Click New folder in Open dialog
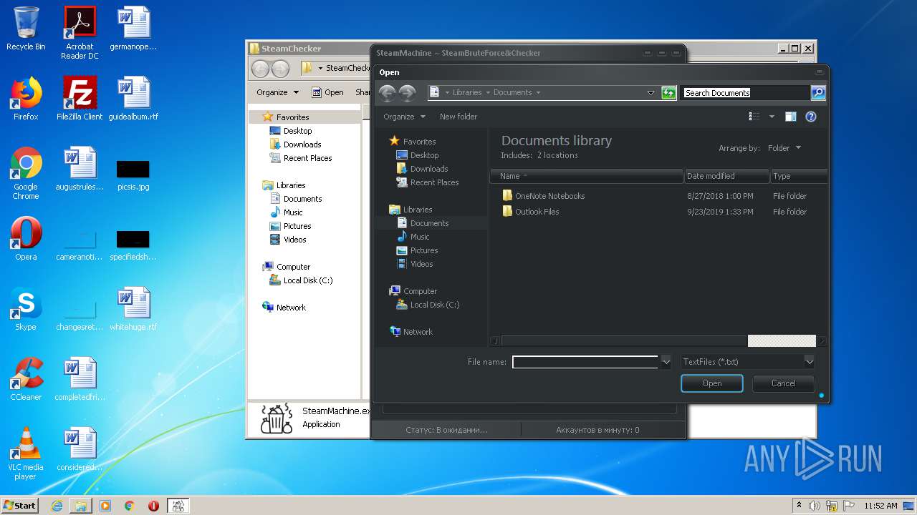917x515 pixels. click(x=458, y=117)
